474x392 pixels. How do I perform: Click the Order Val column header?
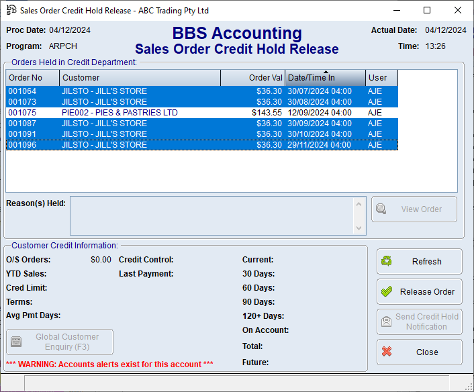[252, 78]
